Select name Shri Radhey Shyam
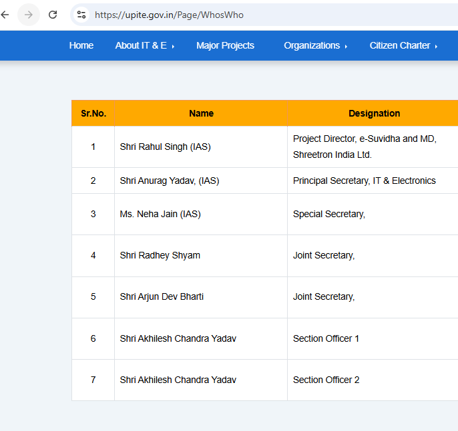 click(x=160, y=255)
